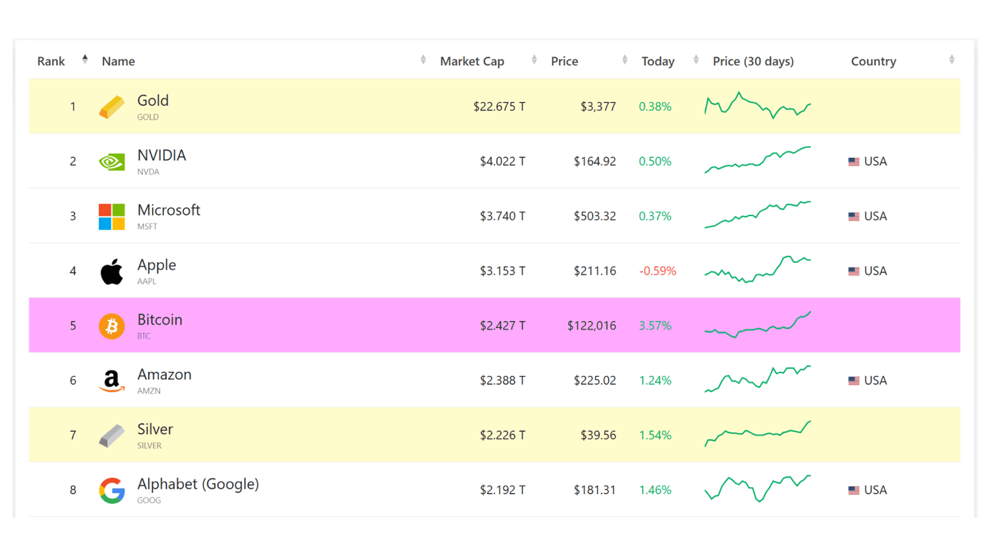The height and width of the screenshot is (556, 990).
Task: Click the Country column header label
Action: pyautogui.click(x=873, y=61)
